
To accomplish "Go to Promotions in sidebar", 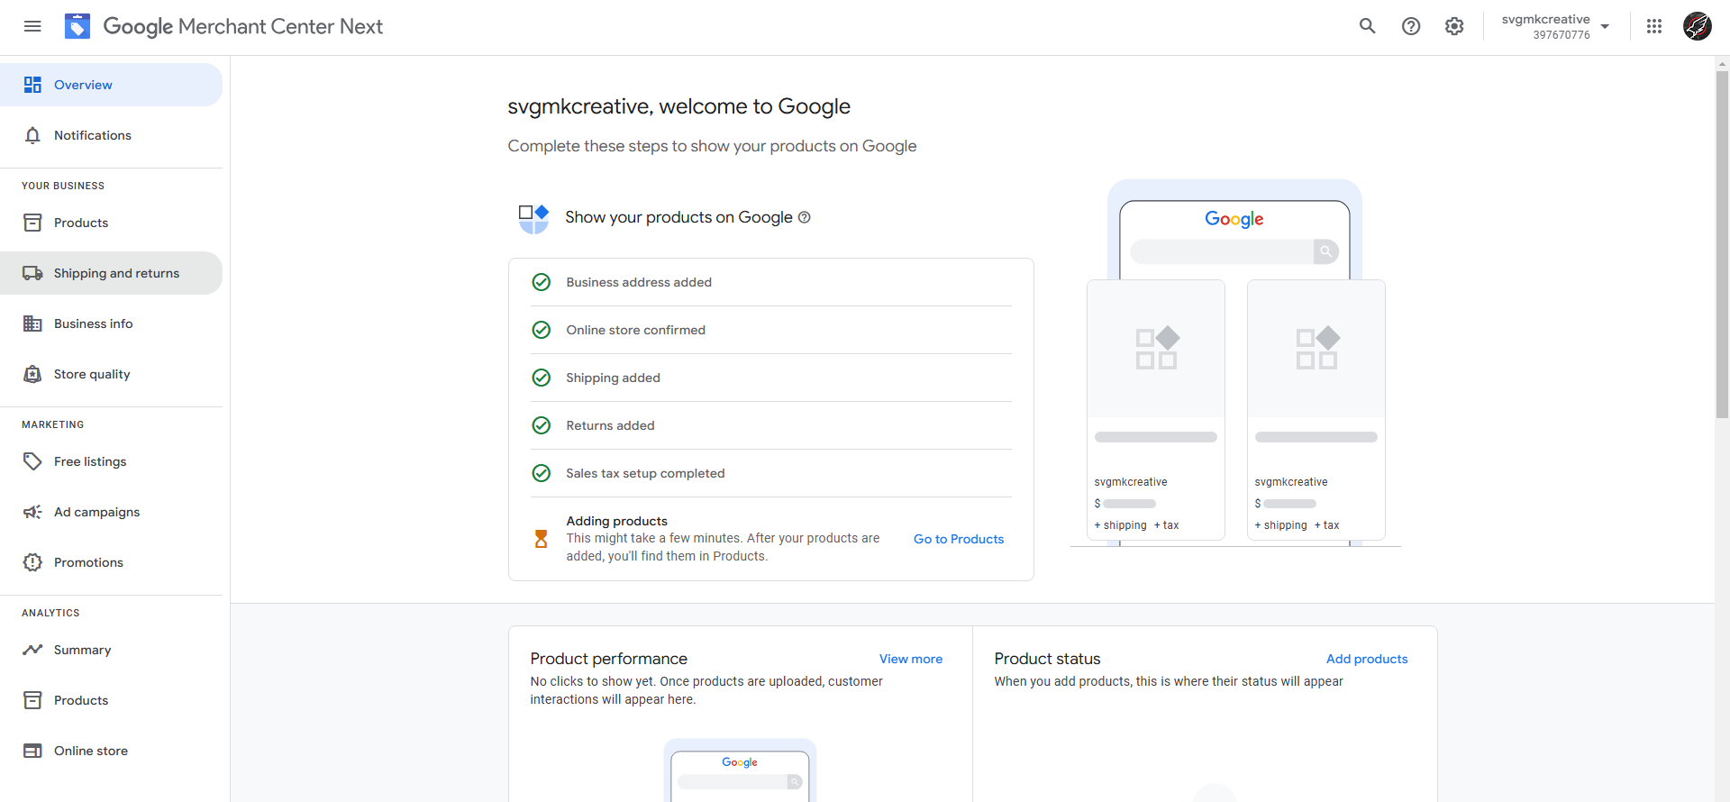I will 88,562.
